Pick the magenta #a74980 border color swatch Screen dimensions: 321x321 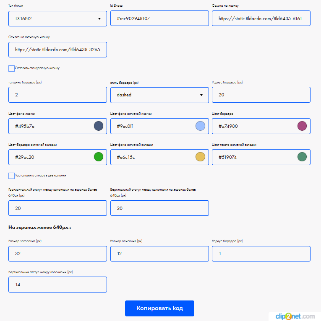(302, 126)
